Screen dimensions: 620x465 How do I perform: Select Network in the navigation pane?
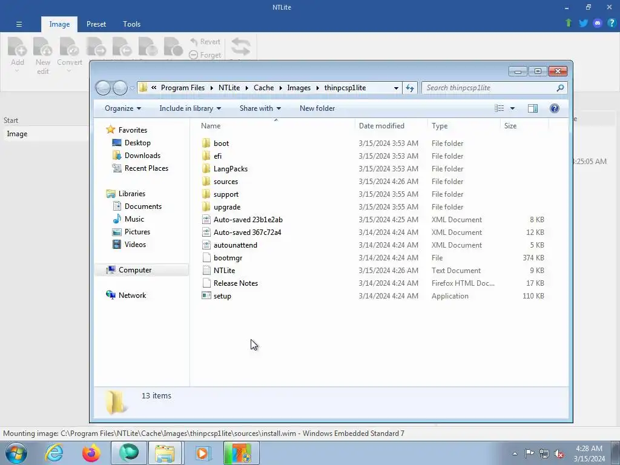(126, 295)
